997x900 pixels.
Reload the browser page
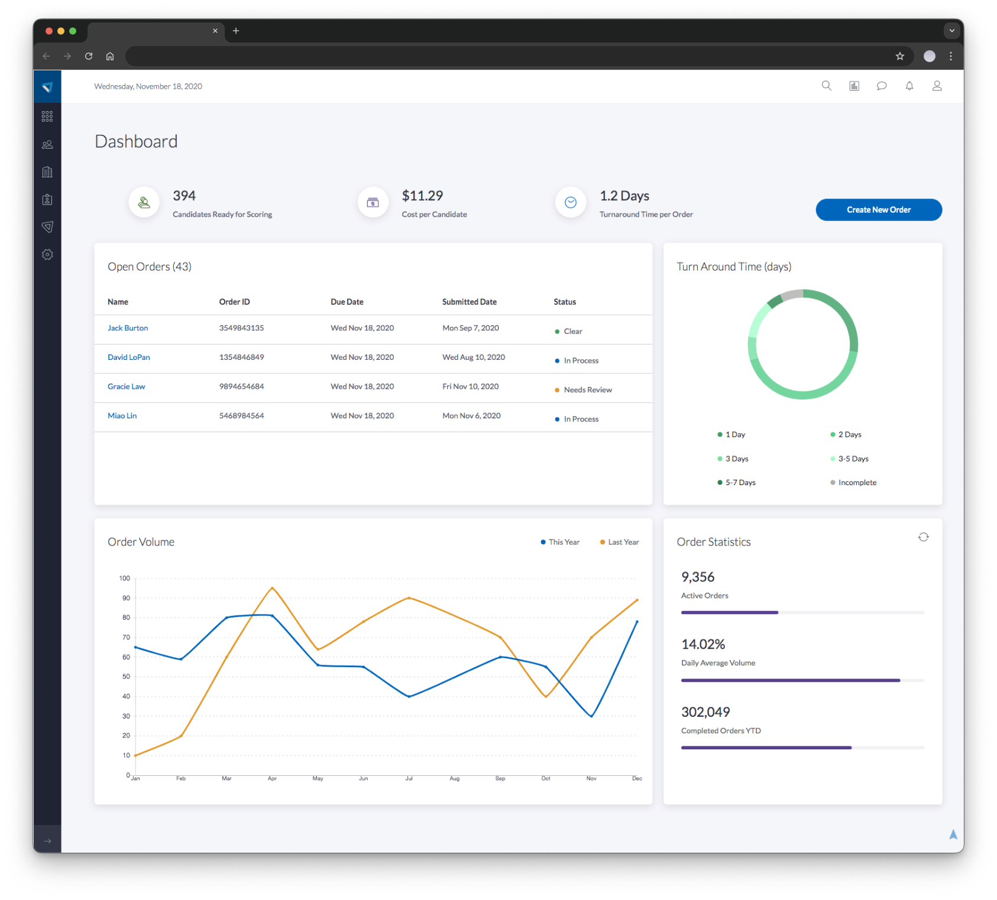89,56
